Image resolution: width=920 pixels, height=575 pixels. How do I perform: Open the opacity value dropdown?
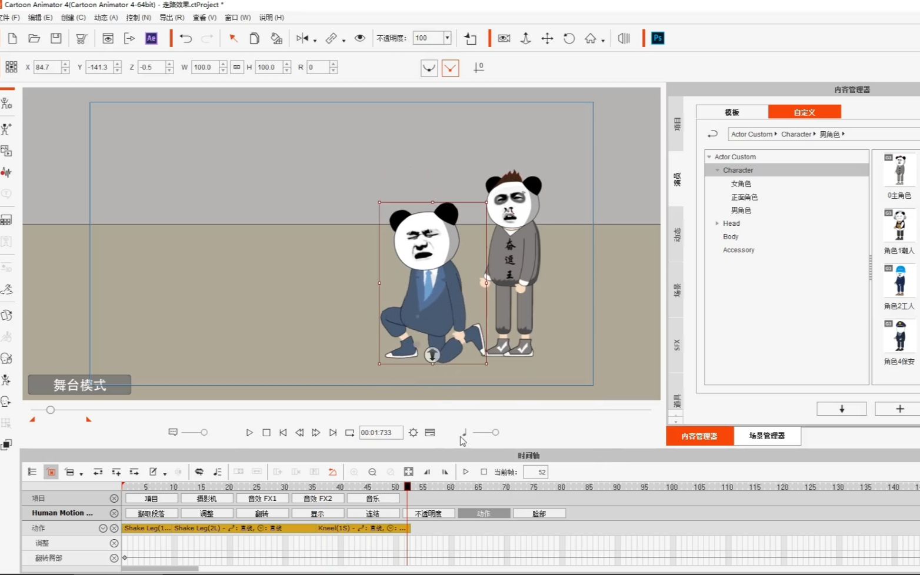click(447, 38)
